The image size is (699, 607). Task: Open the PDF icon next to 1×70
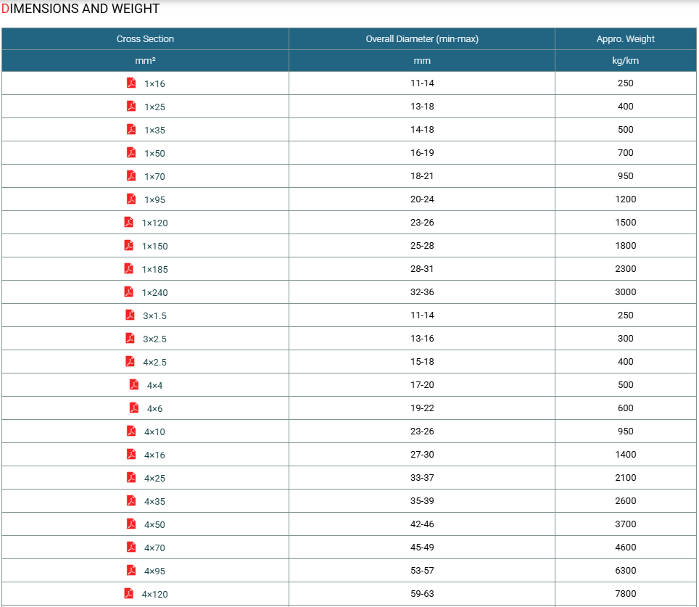click(x=131, y=176)
